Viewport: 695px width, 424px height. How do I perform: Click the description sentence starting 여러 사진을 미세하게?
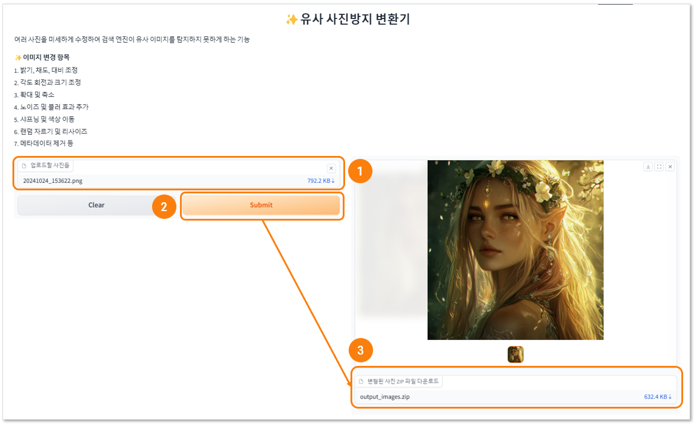(x=132, y=39)
